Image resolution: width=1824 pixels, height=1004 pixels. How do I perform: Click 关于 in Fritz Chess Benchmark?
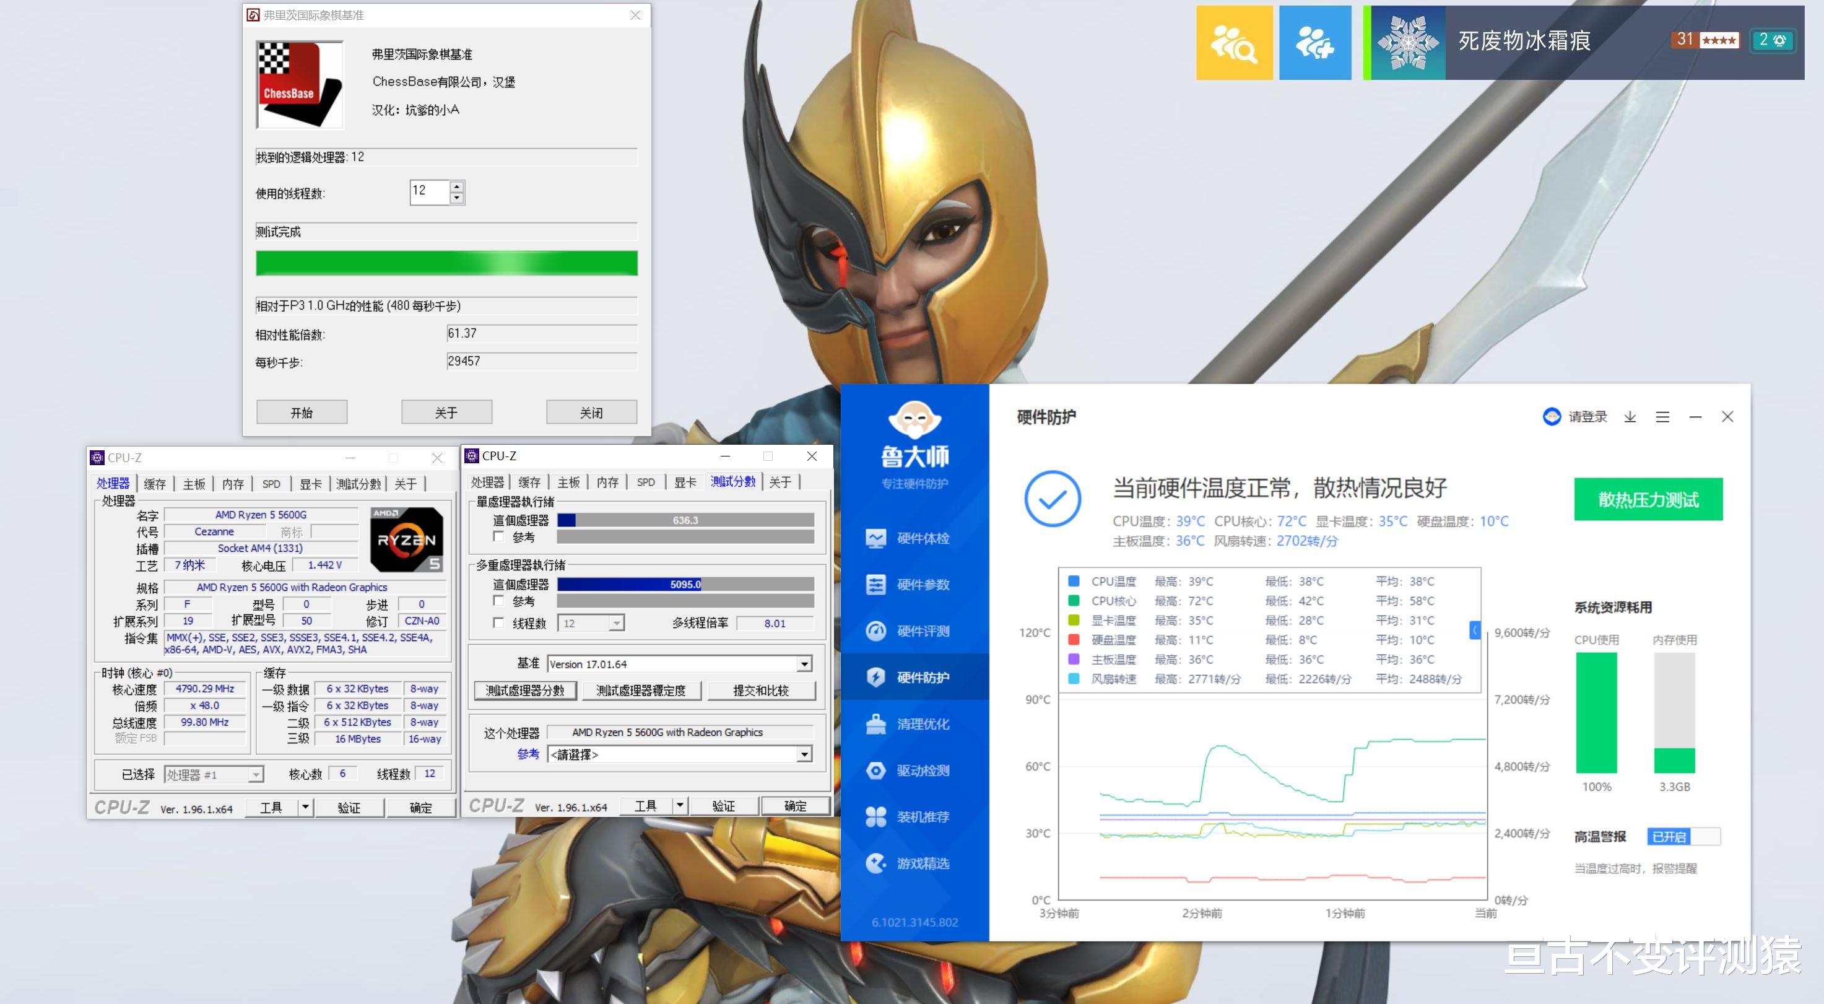(447, 413)
